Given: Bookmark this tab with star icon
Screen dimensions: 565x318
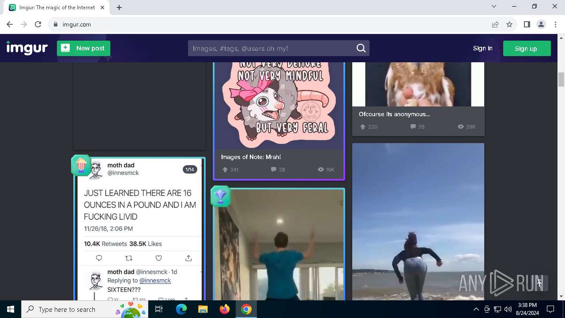Looking at the screenshot, I should 509,24.
